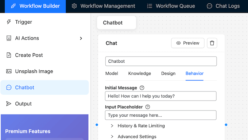Show help for Initial Message
Viewport: 248px width, 140px height.
(x=142, y=88)
